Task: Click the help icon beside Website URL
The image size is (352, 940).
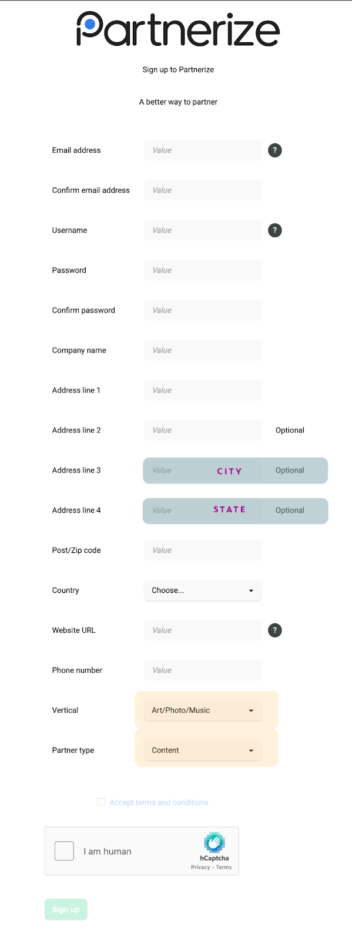Action: [x=274, y=630]
